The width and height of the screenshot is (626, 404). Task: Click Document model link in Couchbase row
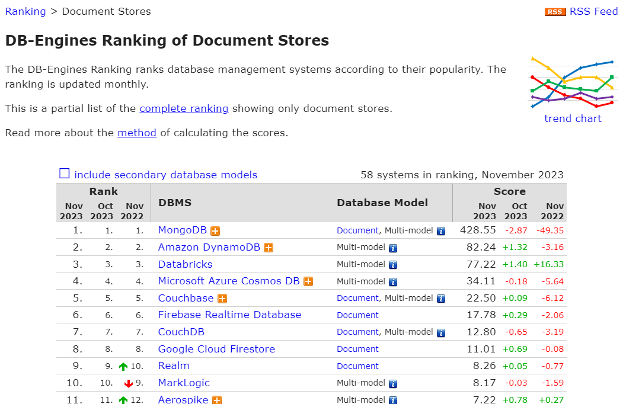click(357, 299)
